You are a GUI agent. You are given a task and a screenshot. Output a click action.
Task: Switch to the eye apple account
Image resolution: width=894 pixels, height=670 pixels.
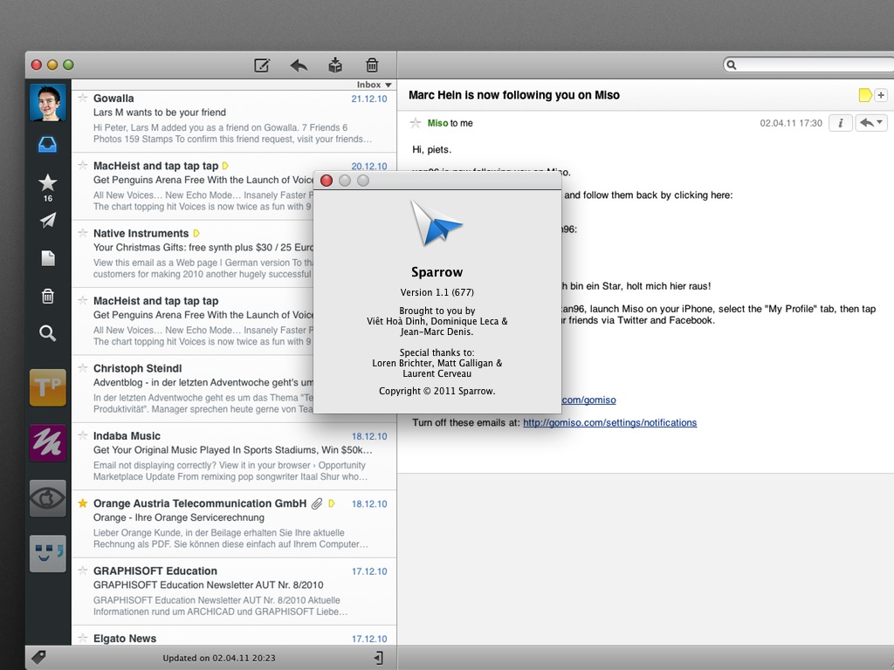(x=48, y=498)
